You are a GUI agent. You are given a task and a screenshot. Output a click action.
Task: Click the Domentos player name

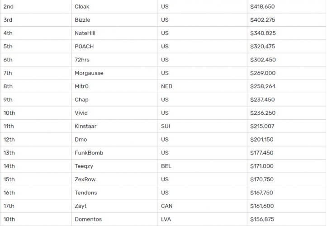coord(88,220)
